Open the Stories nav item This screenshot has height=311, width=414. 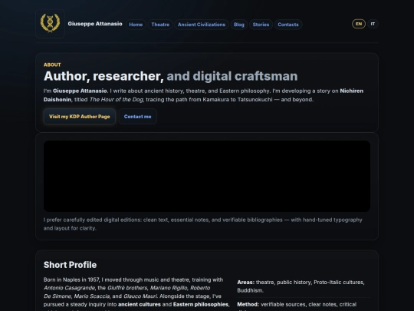(x=261, y=25)
